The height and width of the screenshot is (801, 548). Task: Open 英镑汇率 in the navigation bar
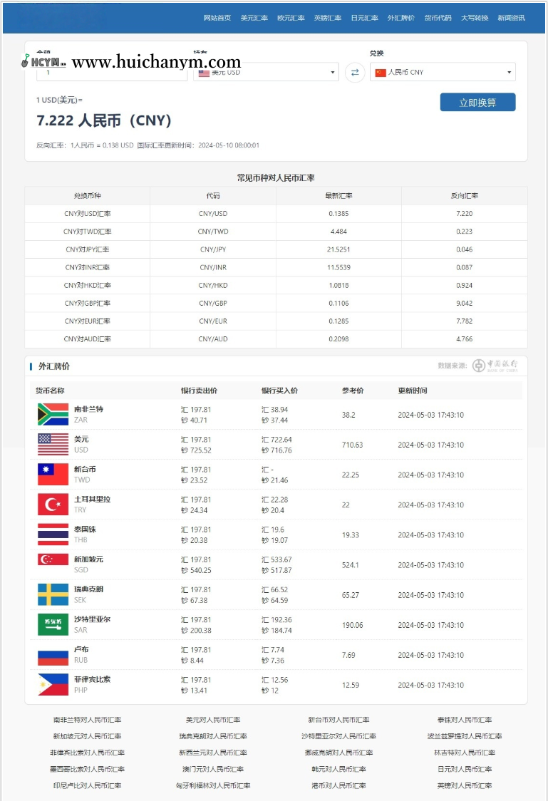tap(328, 18)
